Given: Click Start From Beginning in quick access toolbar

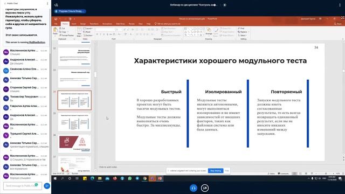Looking at the screenshot, I should tap(70, 19).
